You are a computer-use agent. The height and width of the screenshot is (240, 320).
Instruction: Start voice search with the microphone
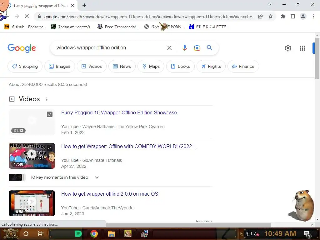184,48
